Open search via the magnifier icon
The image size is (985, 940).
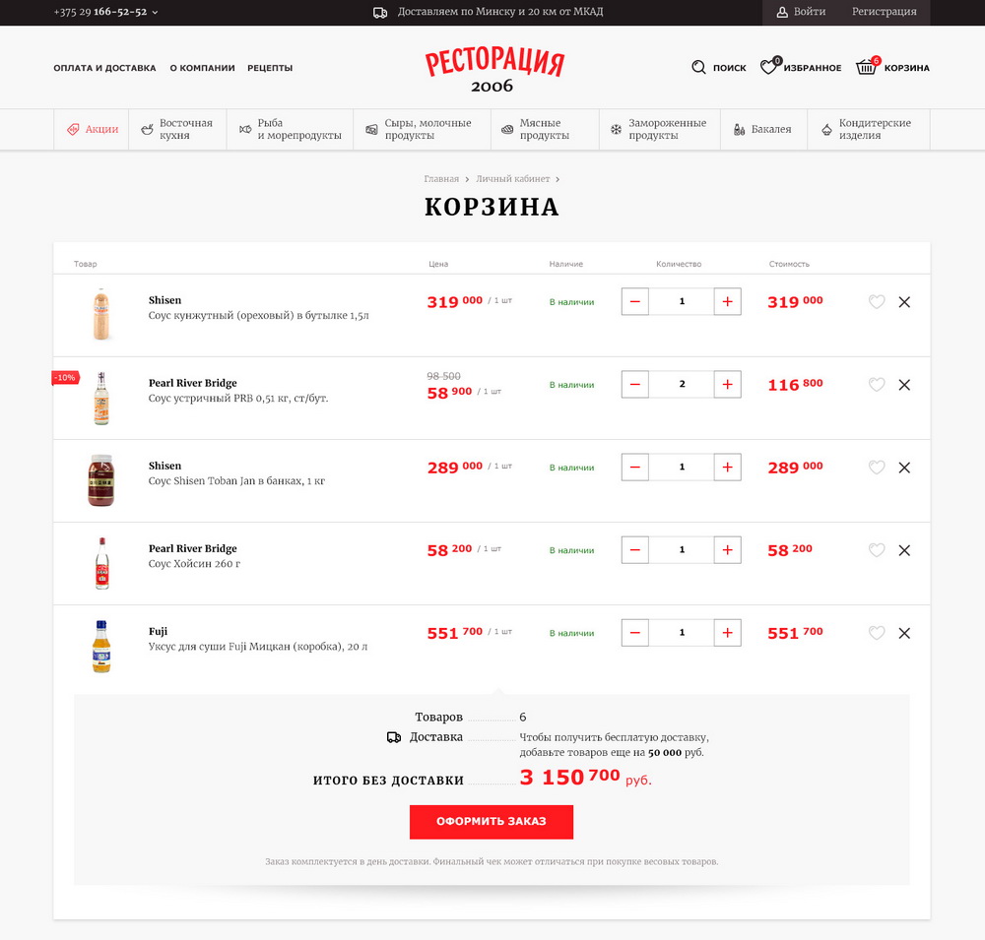tap(698, 67)
